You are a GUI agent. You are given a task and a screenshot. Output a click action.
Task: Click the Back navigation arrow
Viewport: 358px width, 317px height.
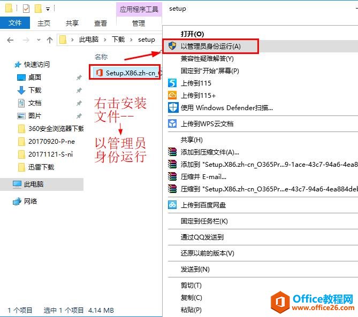click(x=10, y=40)
